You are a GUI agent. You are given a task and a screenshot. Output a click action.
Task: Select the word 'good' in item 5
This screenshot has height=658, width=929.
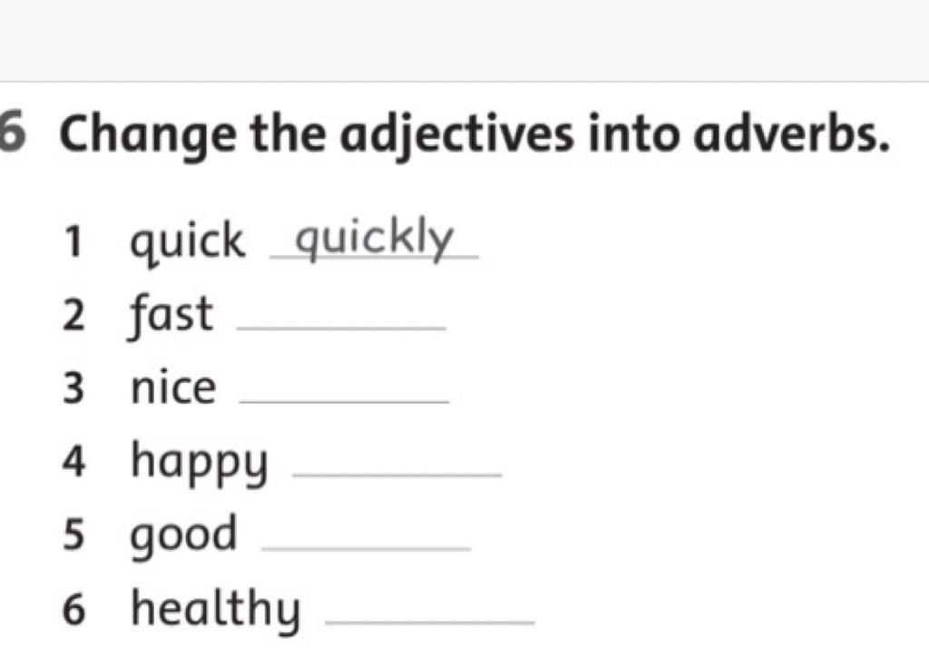(183, 536)
